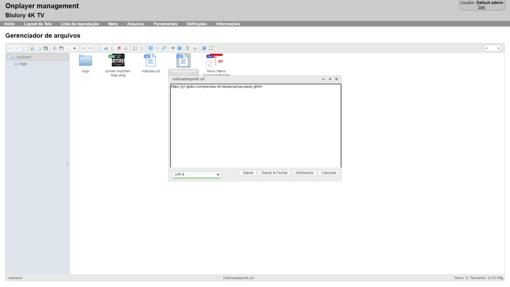The width and height of the screenshot is (510, 287).
Task: Collapse the onplayer folder tree arrow
Action: click(x=9, y=57)
